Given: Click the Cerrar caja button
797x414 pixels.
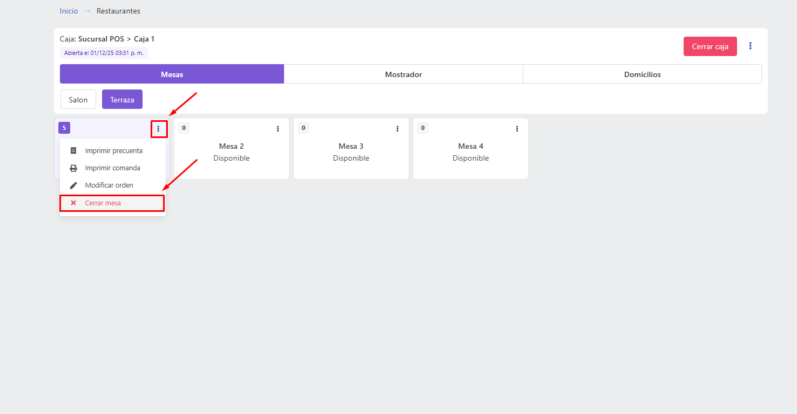Looking at the screenshot, I should (x=710, y=46).
